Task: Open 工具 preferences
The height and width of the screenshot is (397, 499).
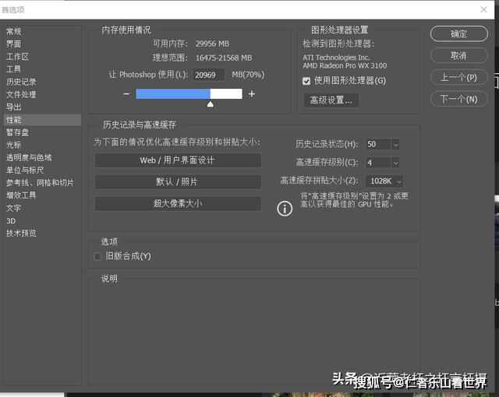Action: tap(14, 69)
